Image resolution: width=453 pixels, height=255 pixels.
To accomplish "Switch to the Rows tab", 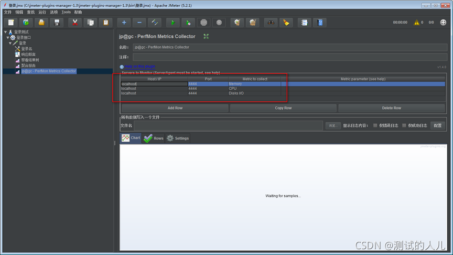I will [154, 138].
